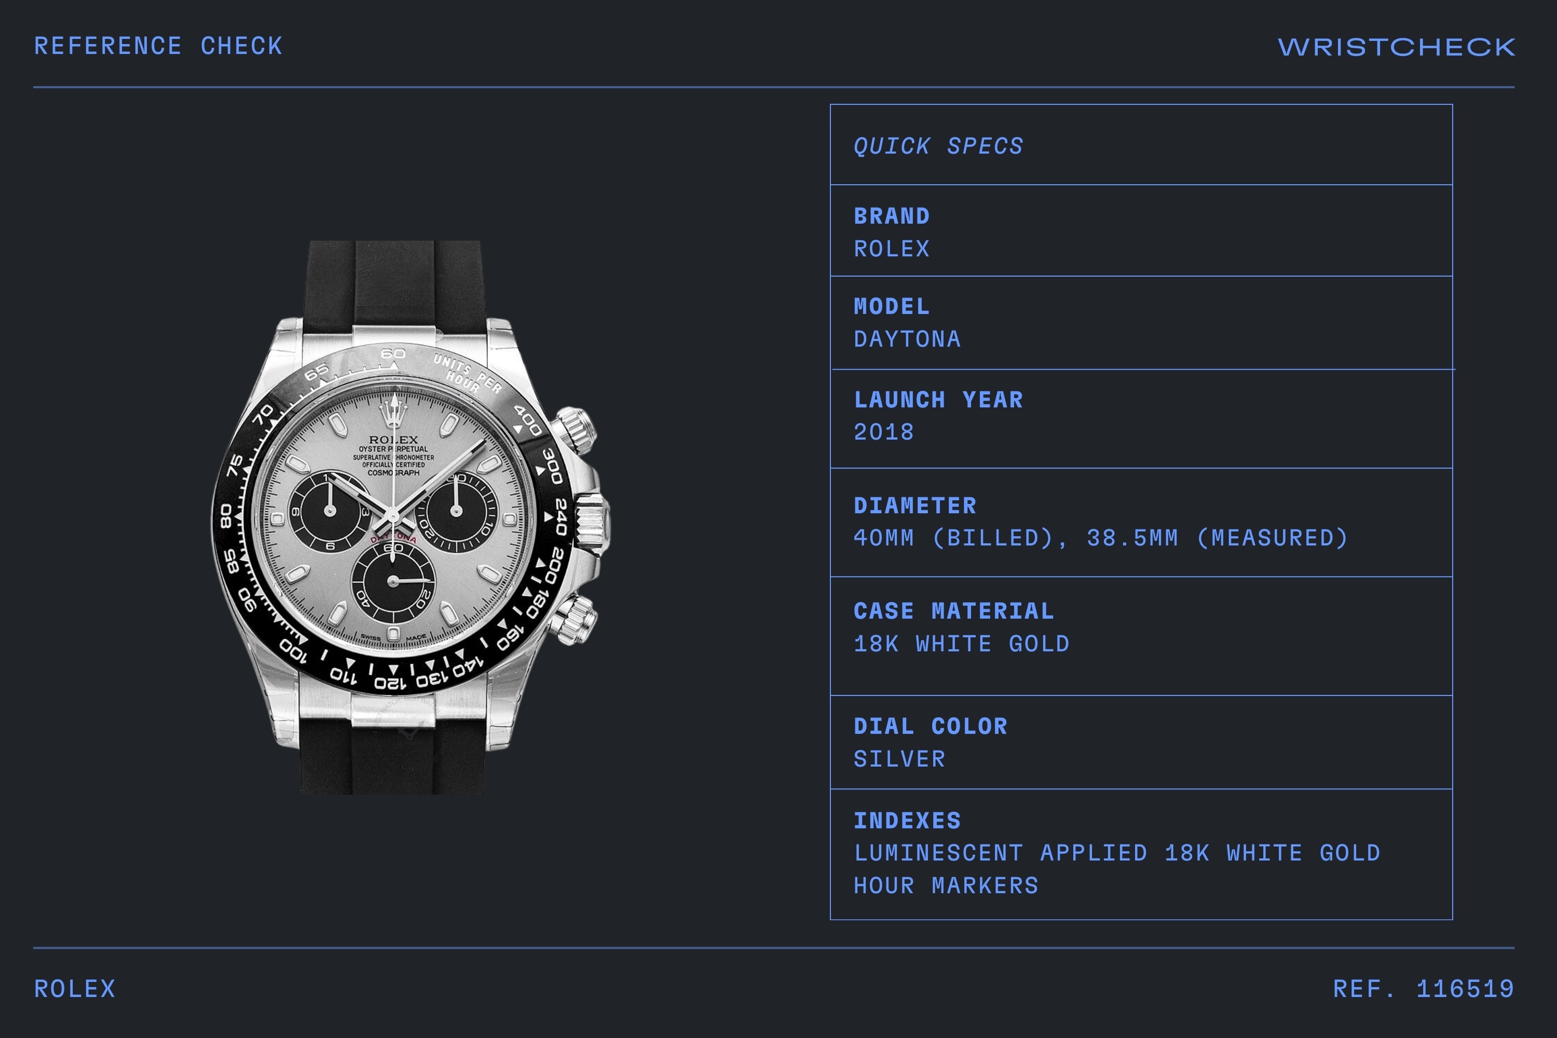Select the MODEL Daytona row
Viewport: 1557px width, 1038px height.
pos(1141,323)
